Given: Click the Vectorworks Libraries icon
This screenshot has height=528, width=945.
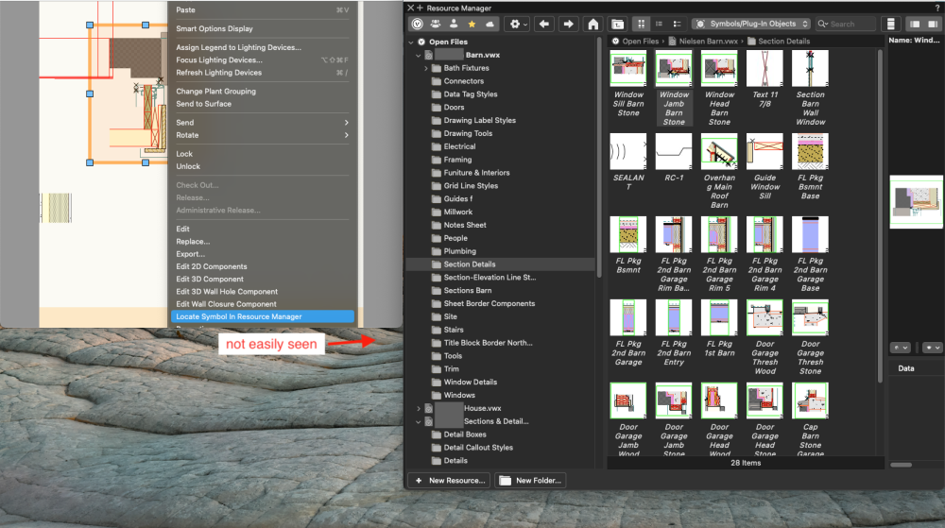Looking at the screenshot, I should coord(417,24).
